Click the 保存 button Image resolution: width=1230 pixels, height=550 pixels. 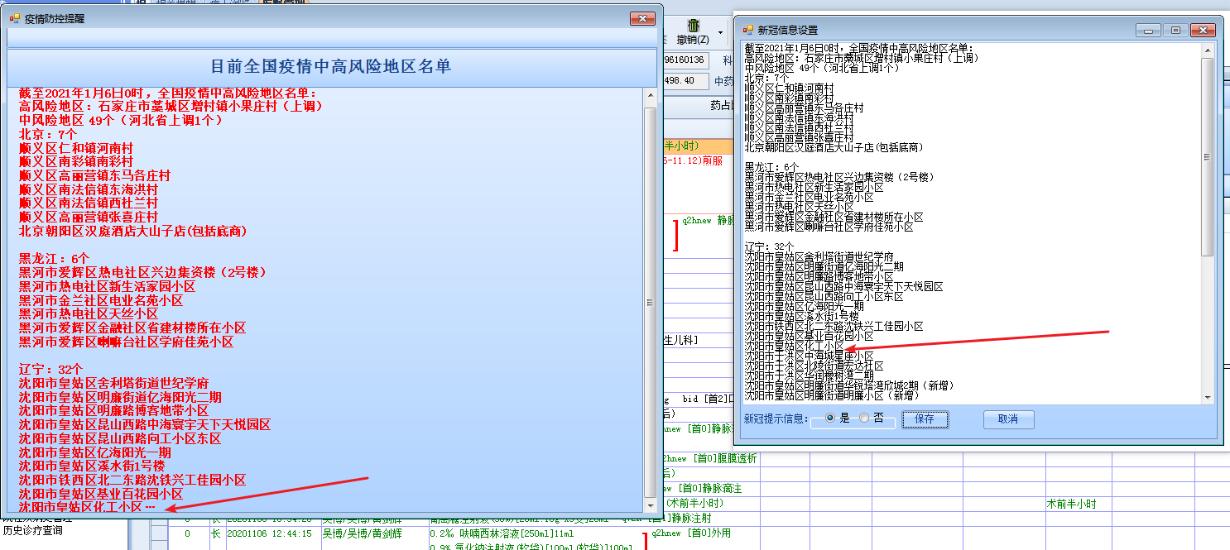pos(925,419)
